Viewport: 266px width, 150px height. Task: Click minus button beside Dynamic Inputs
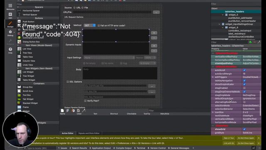point(154,51)
